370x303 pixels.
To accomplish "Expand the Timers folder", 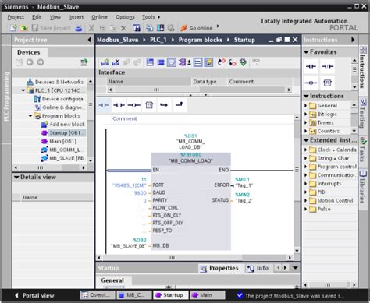I will coord(306,122).
